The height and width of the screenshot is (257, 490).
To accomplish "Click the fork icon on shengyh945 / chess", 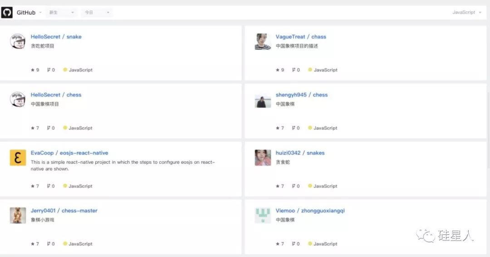I will pyautogui.click(x=294, y=128).
